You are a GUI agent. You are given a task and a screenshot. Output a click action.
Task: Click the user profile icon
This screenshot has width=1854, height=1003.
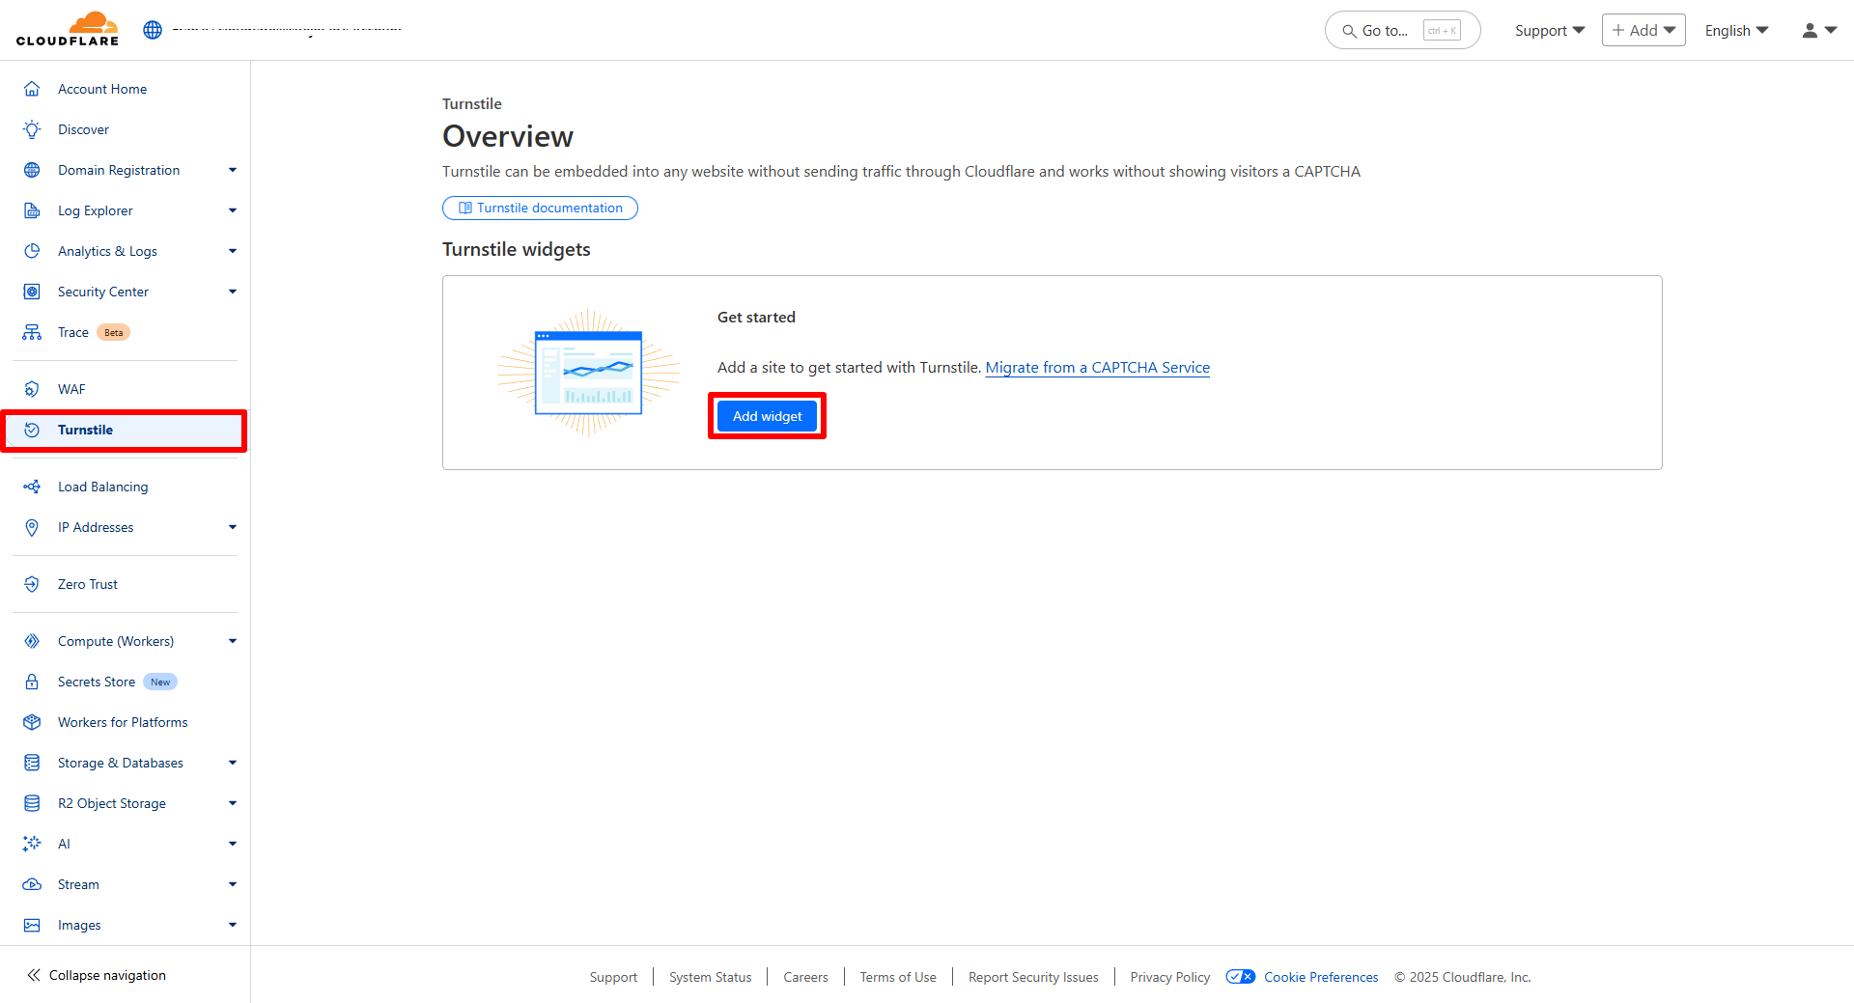[x=1810, y=31]
